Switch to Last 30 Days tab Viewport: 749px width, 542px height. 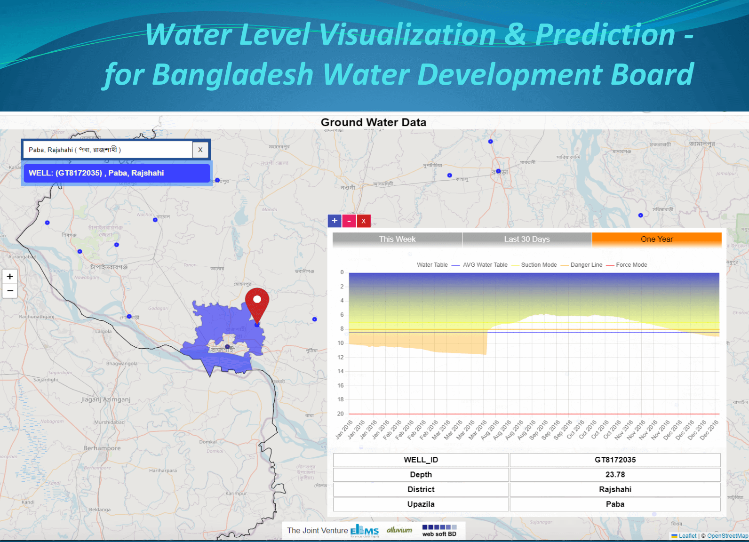tap(527, 239)
